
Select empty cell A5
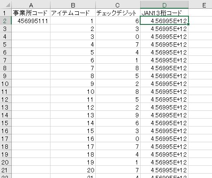[31, 44]
